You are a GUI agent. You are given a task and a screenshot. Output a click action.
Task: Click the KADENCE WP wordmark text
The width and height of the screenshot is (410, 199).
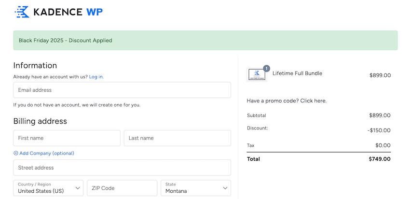tap(68, 12)
